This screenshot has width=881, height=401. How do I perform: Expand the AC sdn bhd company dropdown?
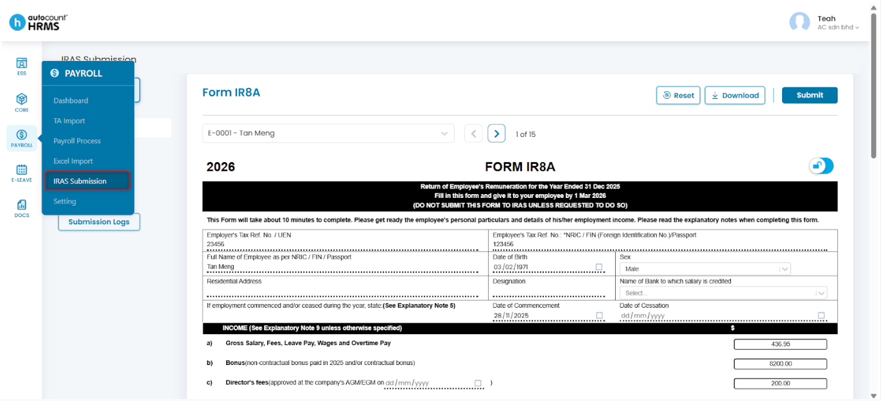pos(838,28)
